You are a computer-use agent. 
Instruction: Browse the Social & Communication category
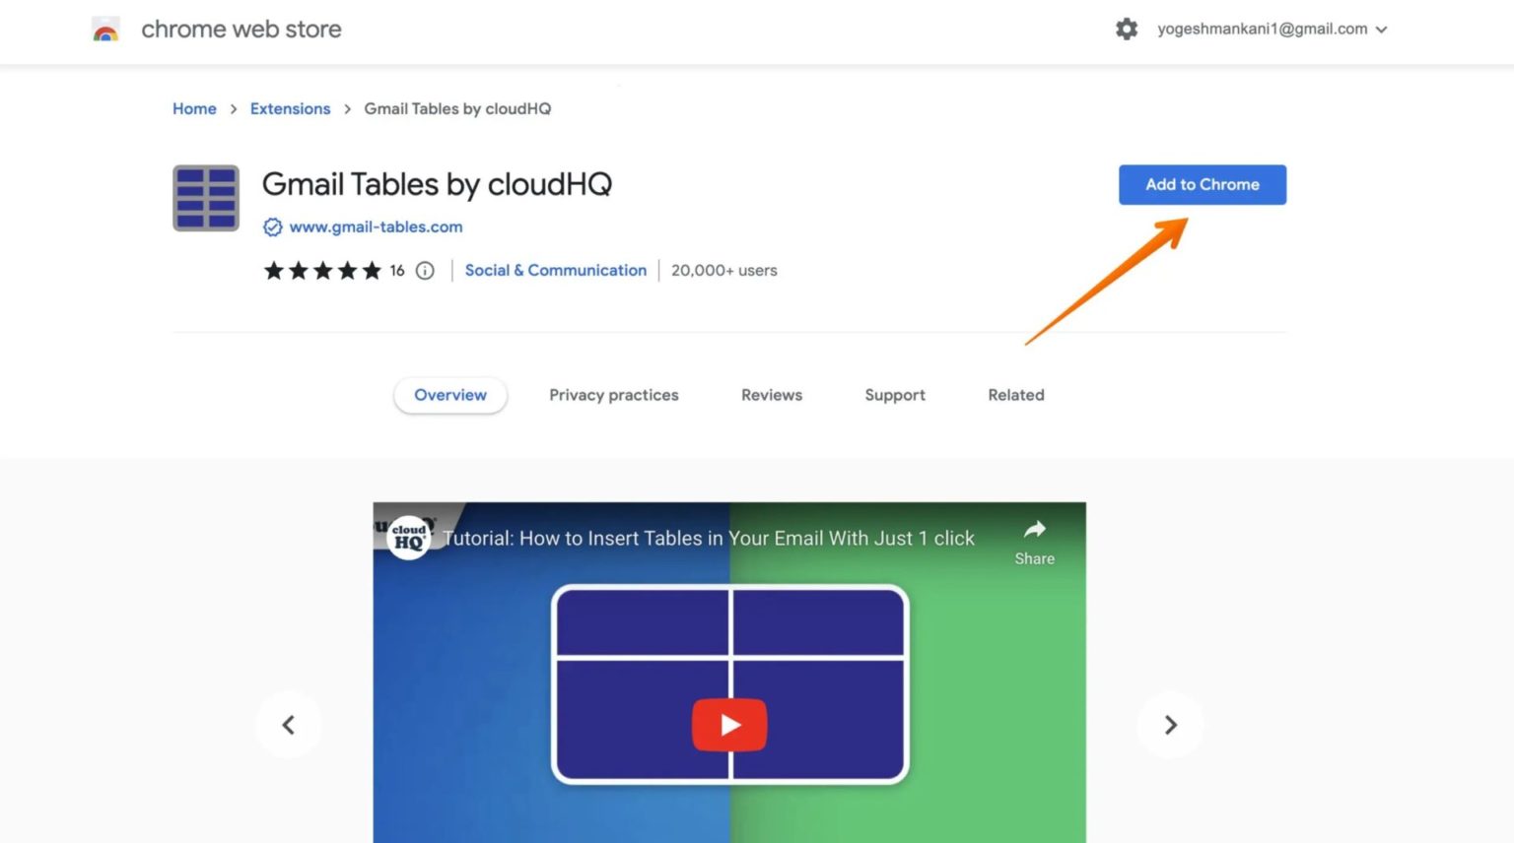tap(555, 270)
